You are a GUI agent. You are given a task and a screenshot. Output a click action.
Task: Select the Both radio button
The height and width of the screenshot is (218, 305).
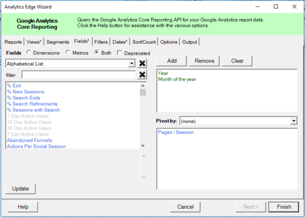[x=96, y=52]
